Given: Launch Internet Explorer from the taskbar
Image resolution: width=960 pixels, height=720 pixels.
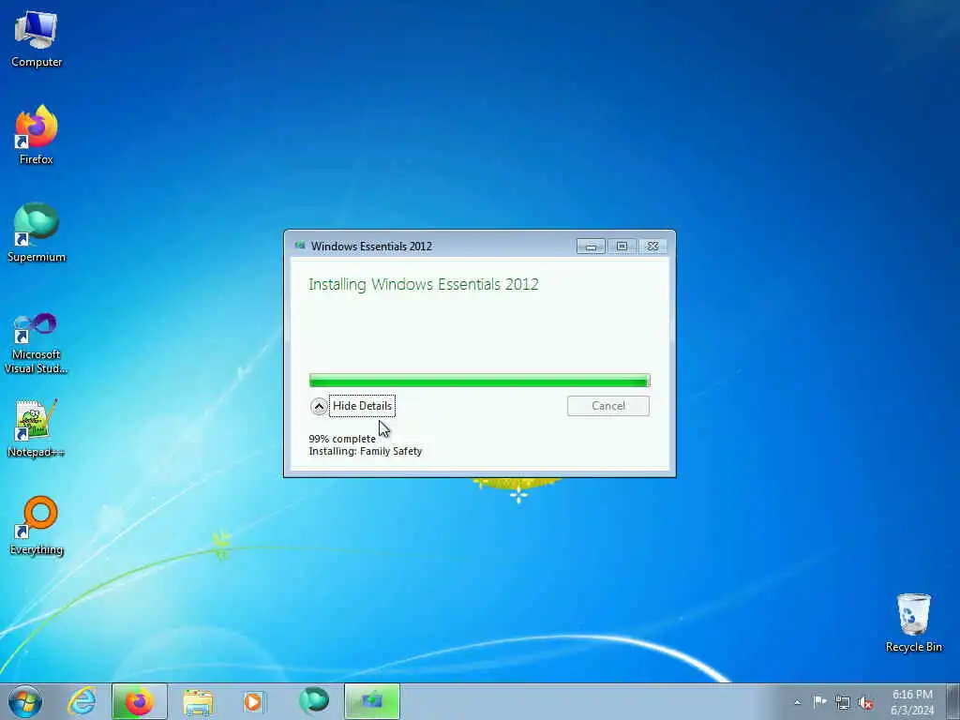Looking at the screenshot, I should (x=82, y=701).
